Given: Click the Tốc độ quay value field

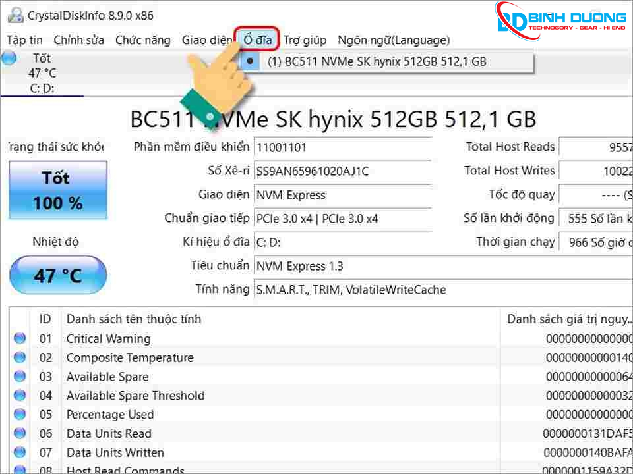Looking at the screenshot, I should pos(596,195).
